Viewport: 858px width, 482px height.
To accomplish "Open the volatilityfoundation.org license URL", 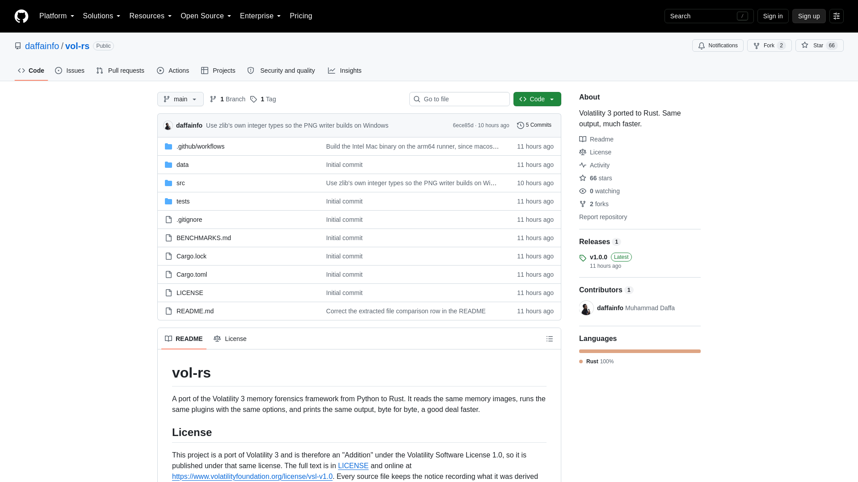I will point(252,476).
